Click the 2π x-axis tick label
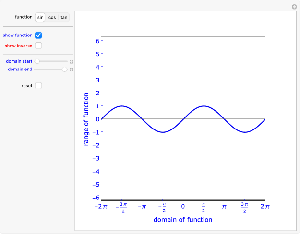Viewport: 300px width, 234px height. coord(265,207)
